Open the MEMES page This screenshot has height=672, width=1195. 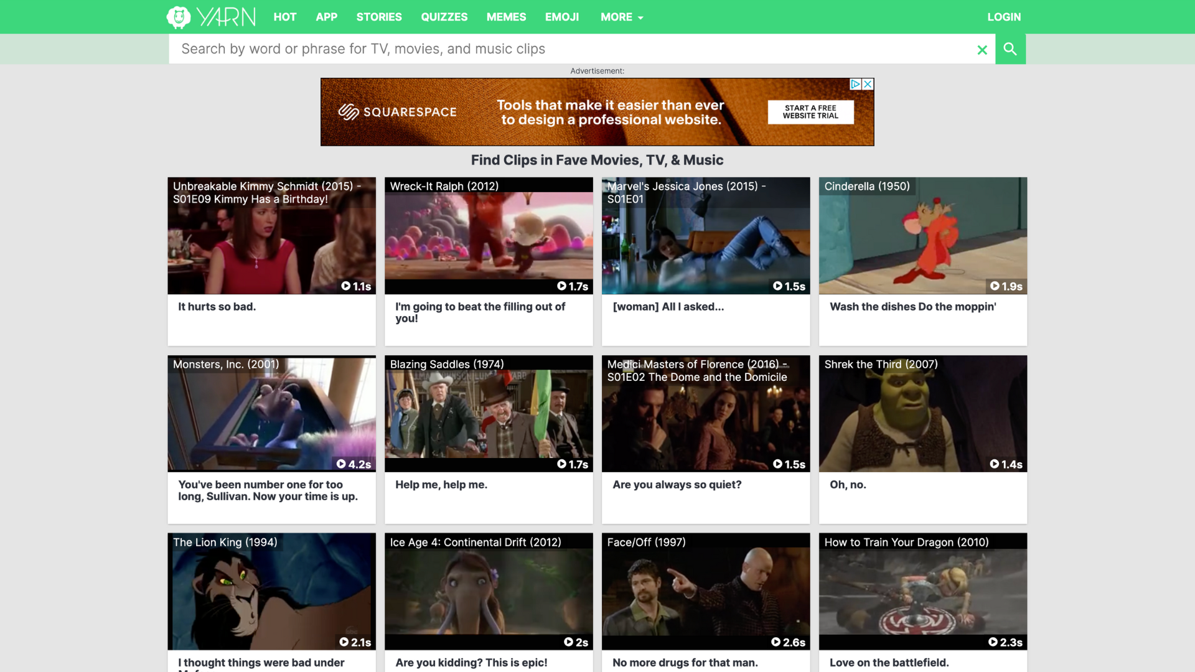click(x=507, y=17)
